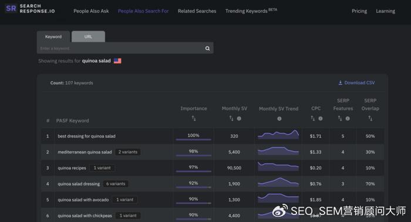
Task: Click keyword quinoa recipes
Action: coord(72,168)
